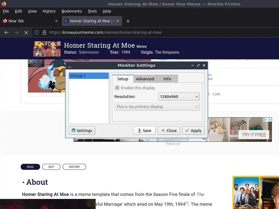Click The Office cast thumbnail

(x=246, y=193)
